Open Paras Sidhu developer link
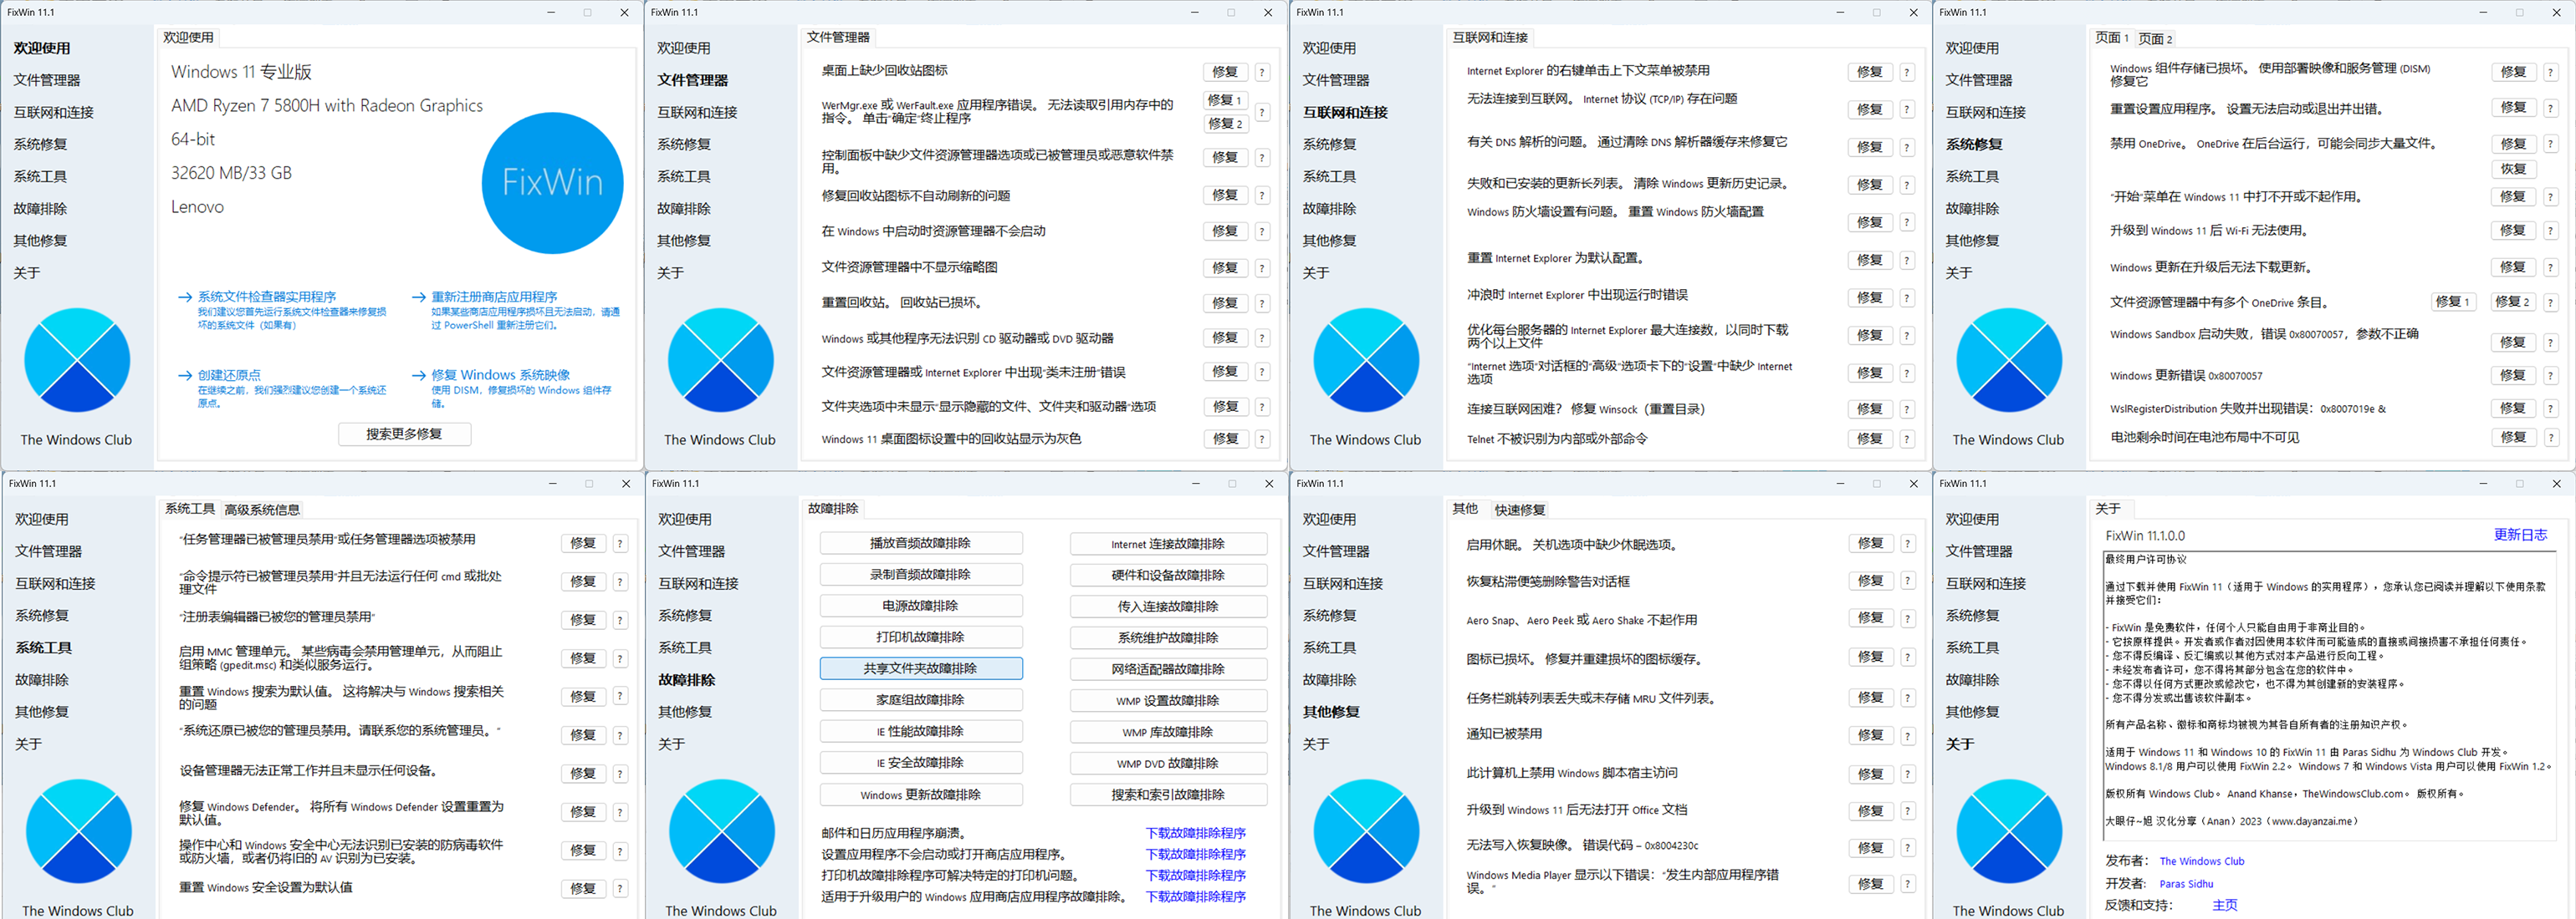 click(2186, 884)
